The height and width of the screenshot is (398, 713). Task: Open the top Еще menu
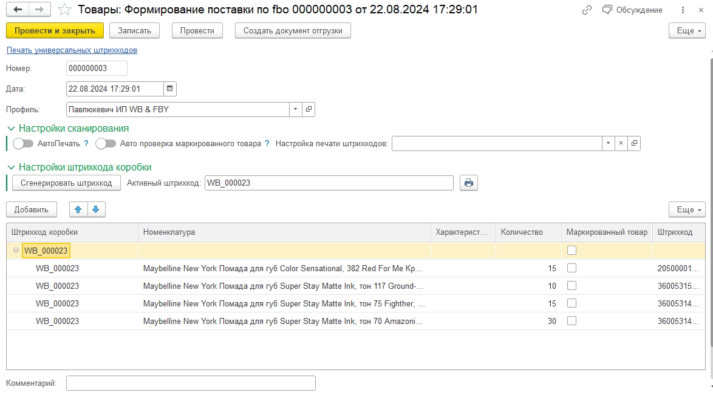coord(687,31)
